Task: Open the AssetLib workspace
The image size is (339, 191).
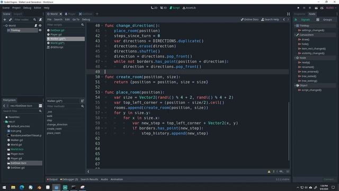Action: point(189,8)
